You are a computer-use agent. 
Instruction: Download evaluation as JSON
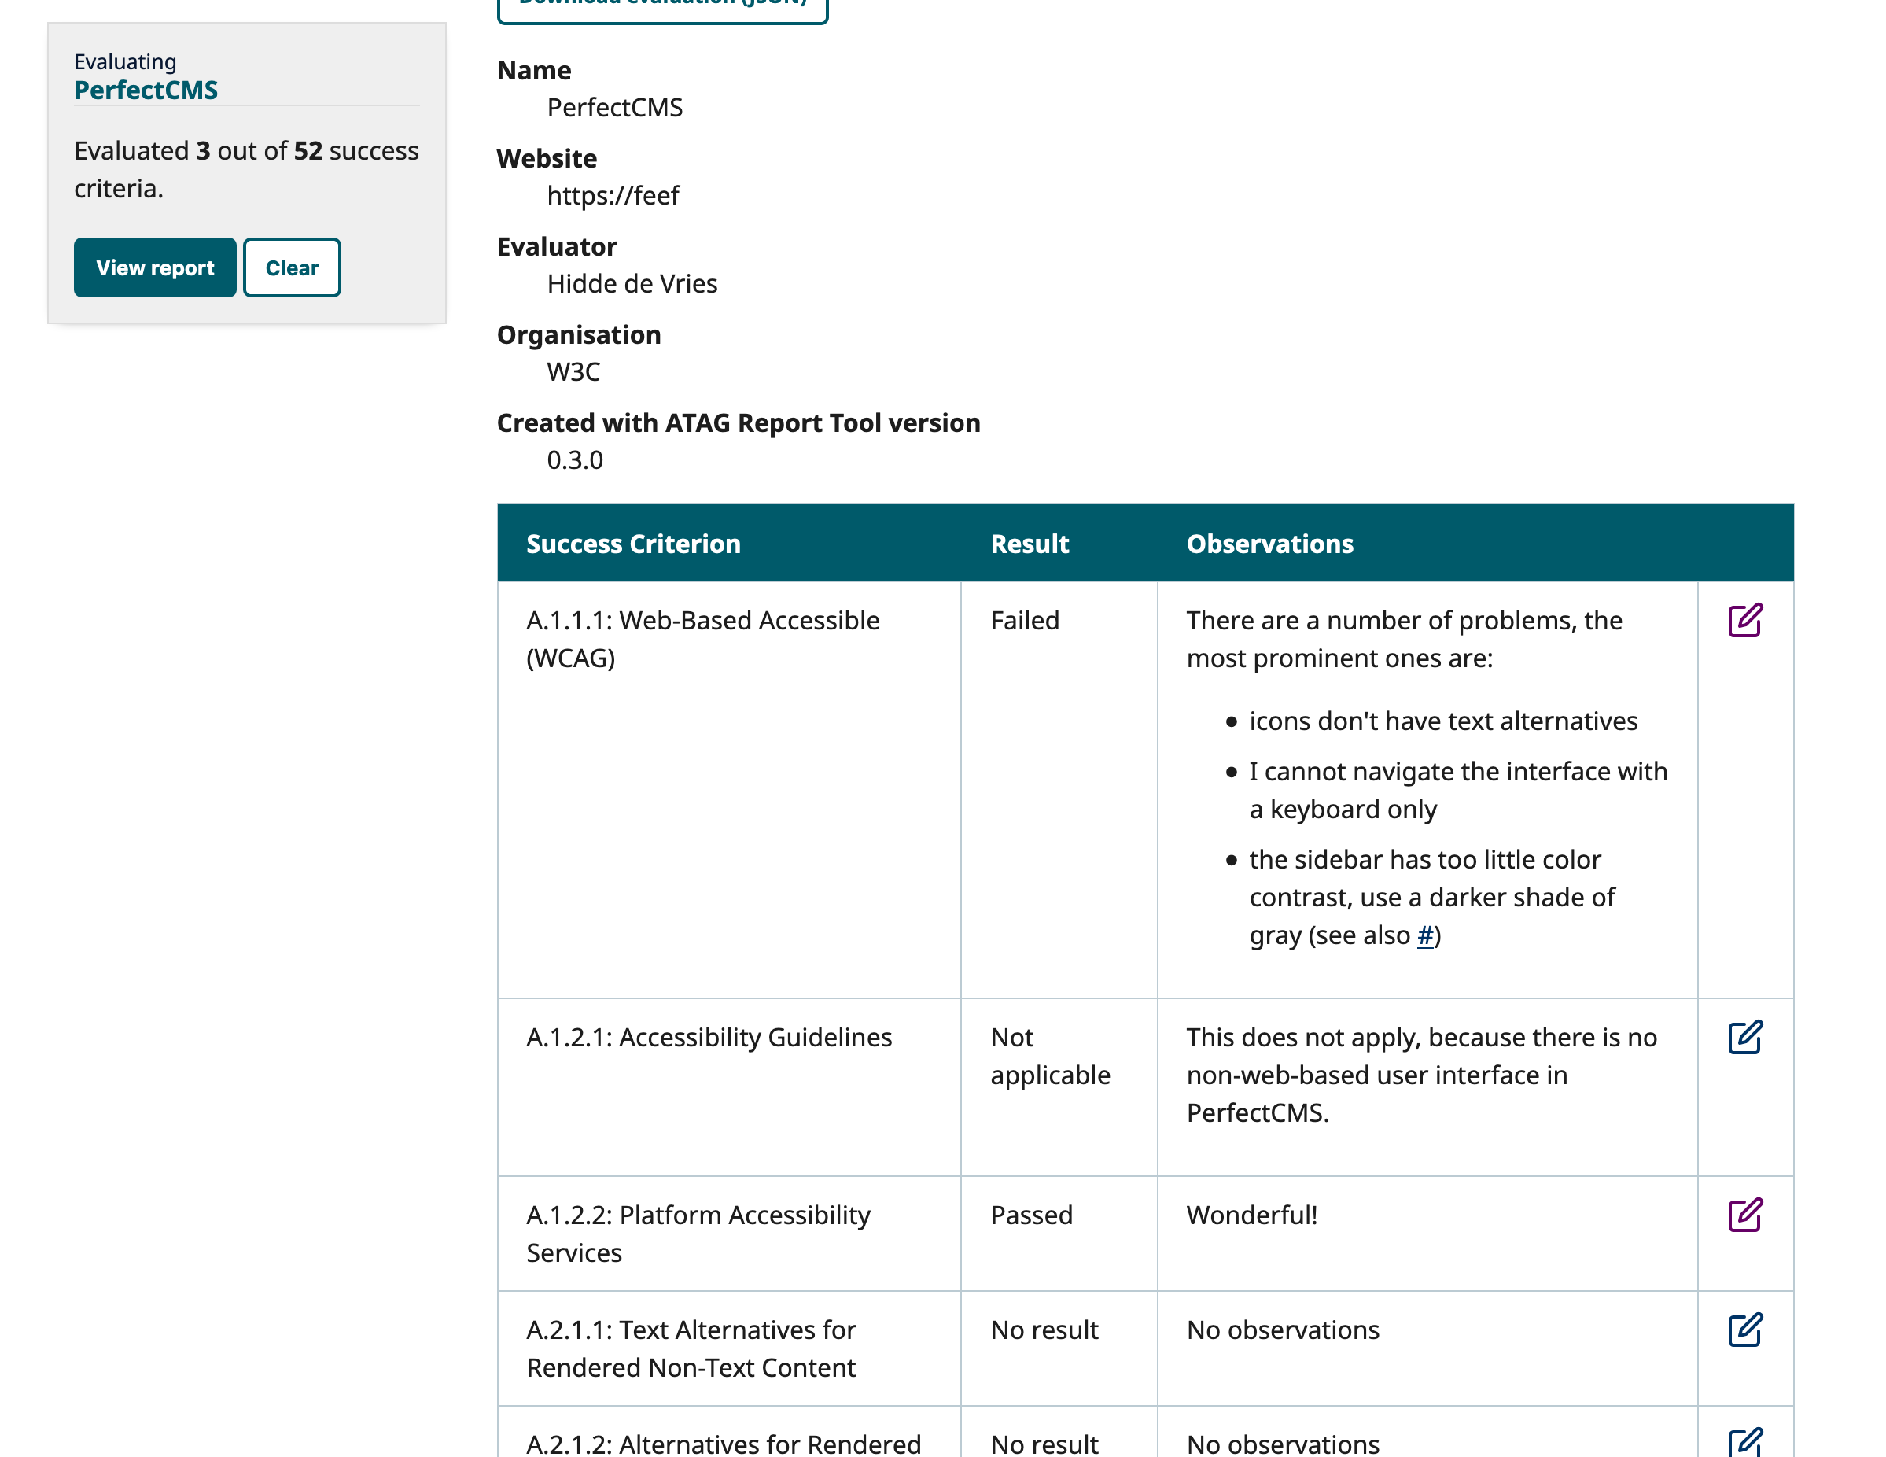[663, 4]
